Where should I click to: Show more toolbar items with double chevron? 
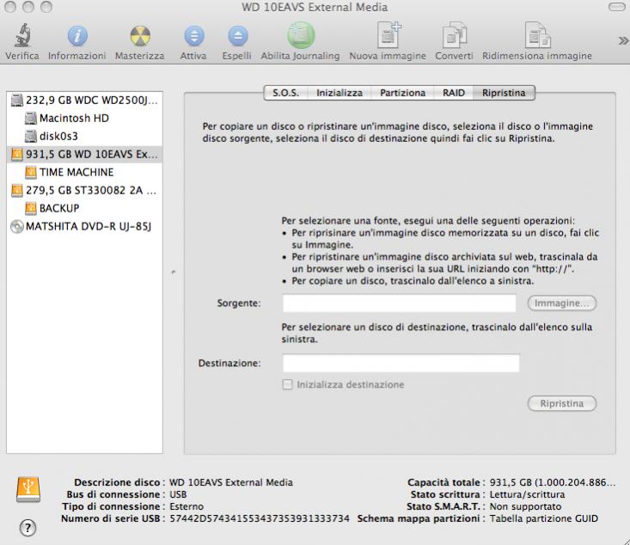click(623, 40)
